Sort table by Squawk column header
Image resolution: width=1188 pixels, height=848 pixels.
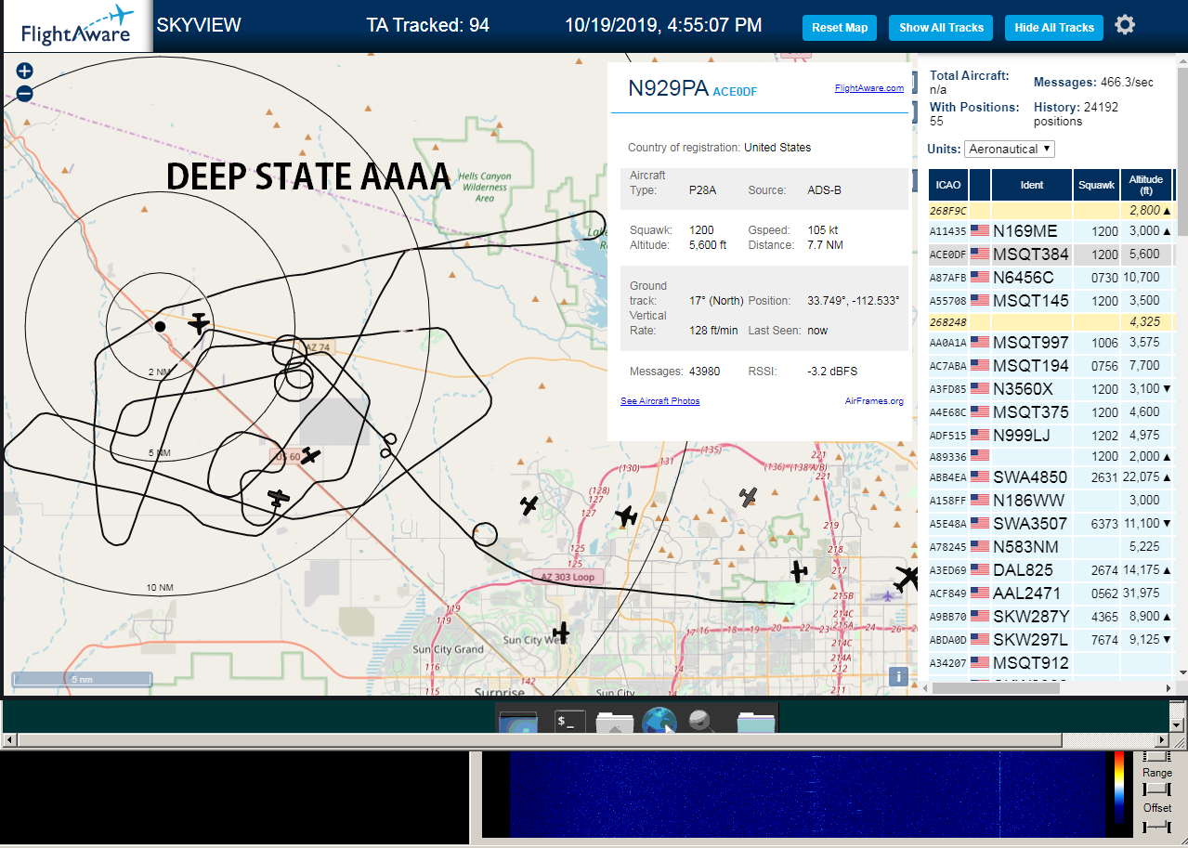point(1096,185)
